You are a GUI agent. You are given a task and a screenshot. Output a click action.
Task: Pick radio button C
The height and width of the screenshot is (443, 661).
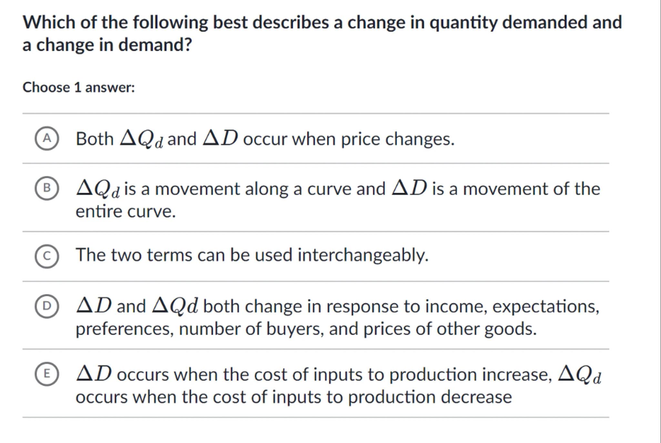(47, 256)
